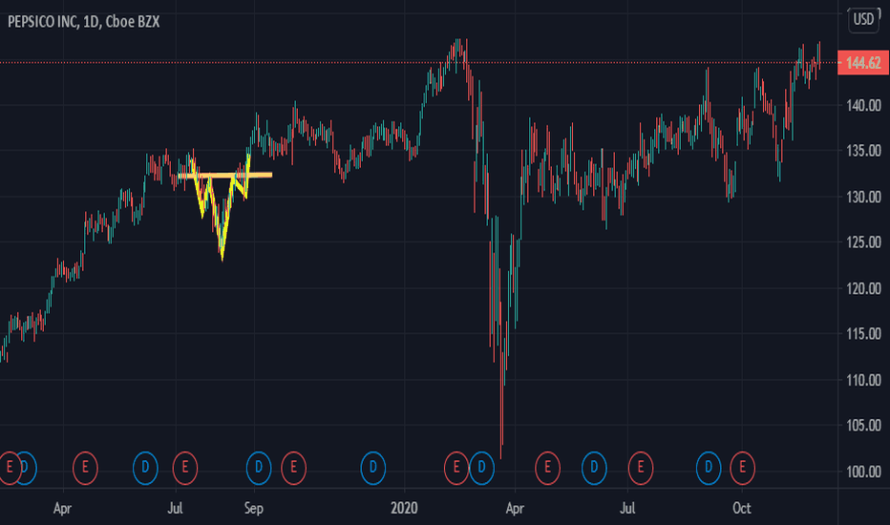Viewport: 890px width, 525px height.
Task: Click the 120.00 price axis label
Action: coord(863,288)
